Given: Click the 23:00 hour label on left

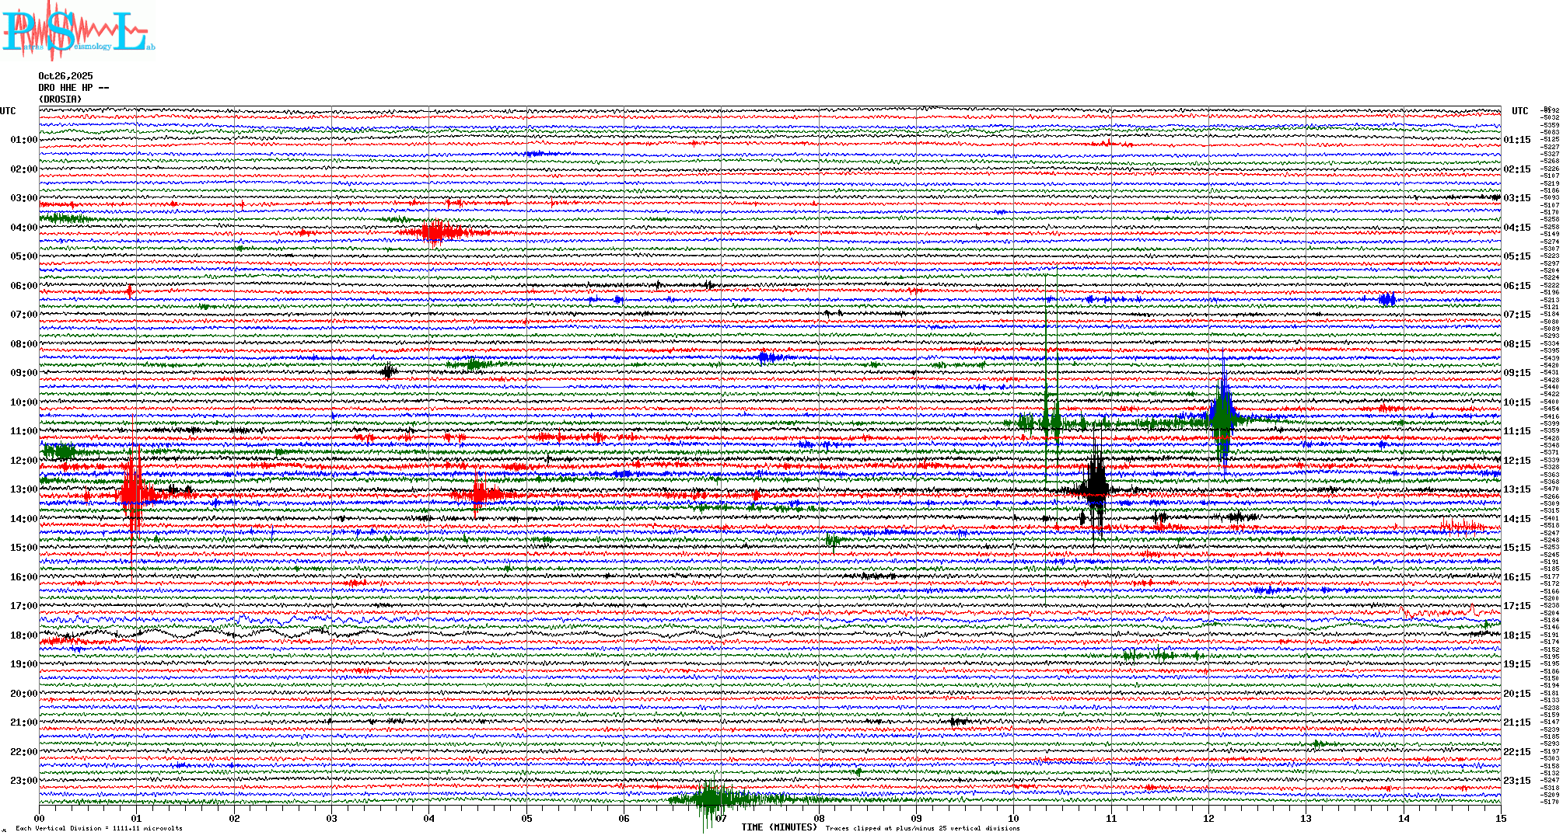Looking at the screenshot, I should (23, 781).
